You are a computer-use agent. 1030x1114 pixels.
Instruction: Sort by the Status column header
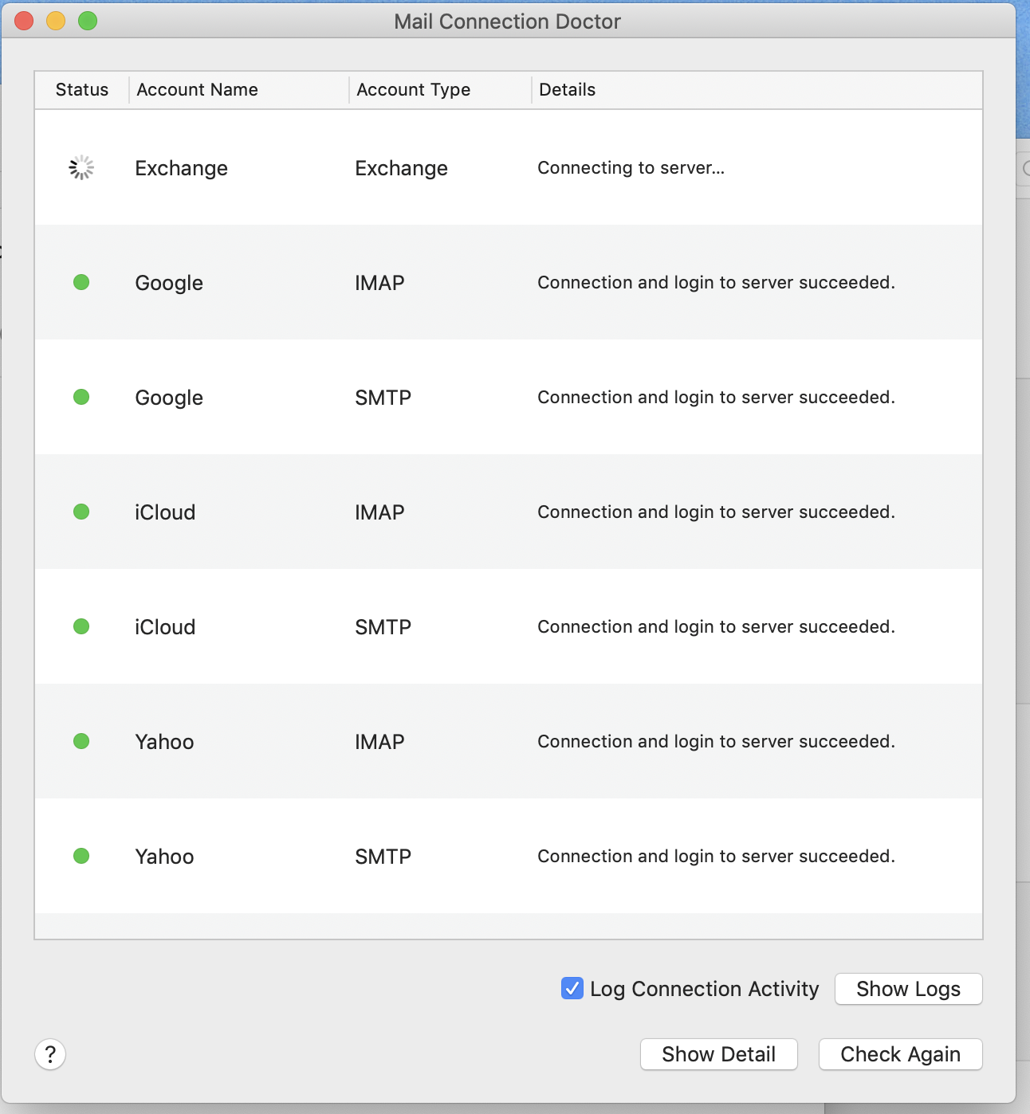[81, 90]
